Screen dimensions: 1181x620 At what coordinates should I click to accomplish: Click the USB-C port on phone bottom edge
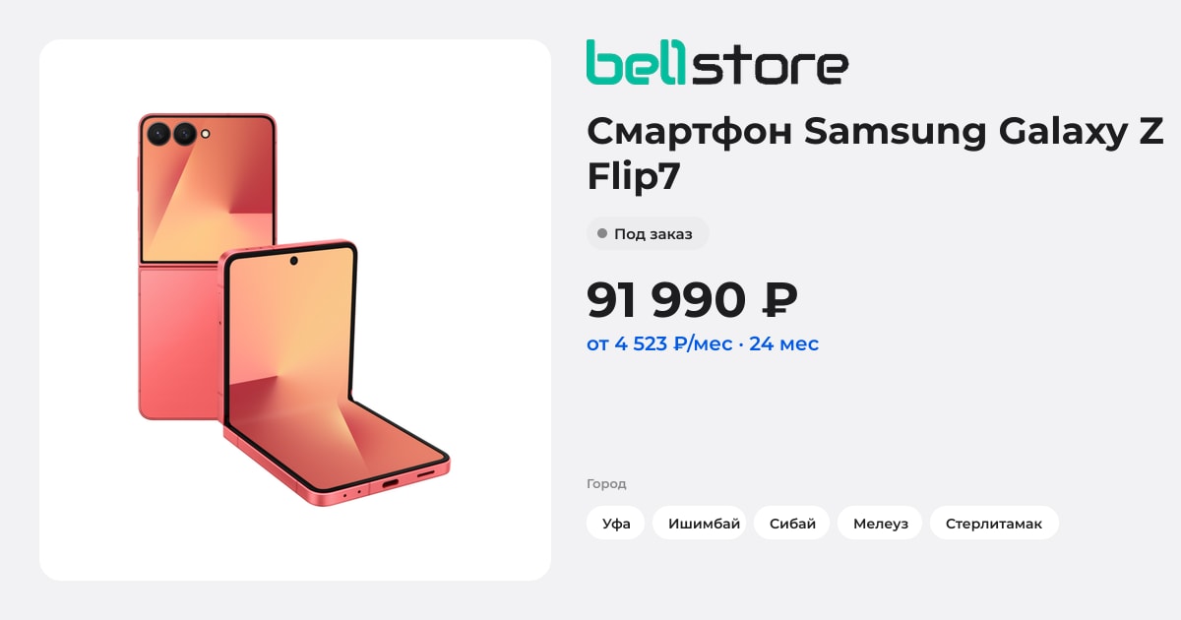tap(389, 483)
